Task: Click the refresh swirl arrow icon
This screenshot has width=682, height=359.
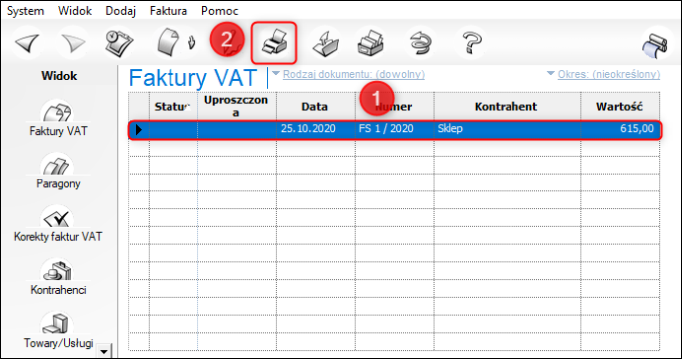Action: [421, 43]
